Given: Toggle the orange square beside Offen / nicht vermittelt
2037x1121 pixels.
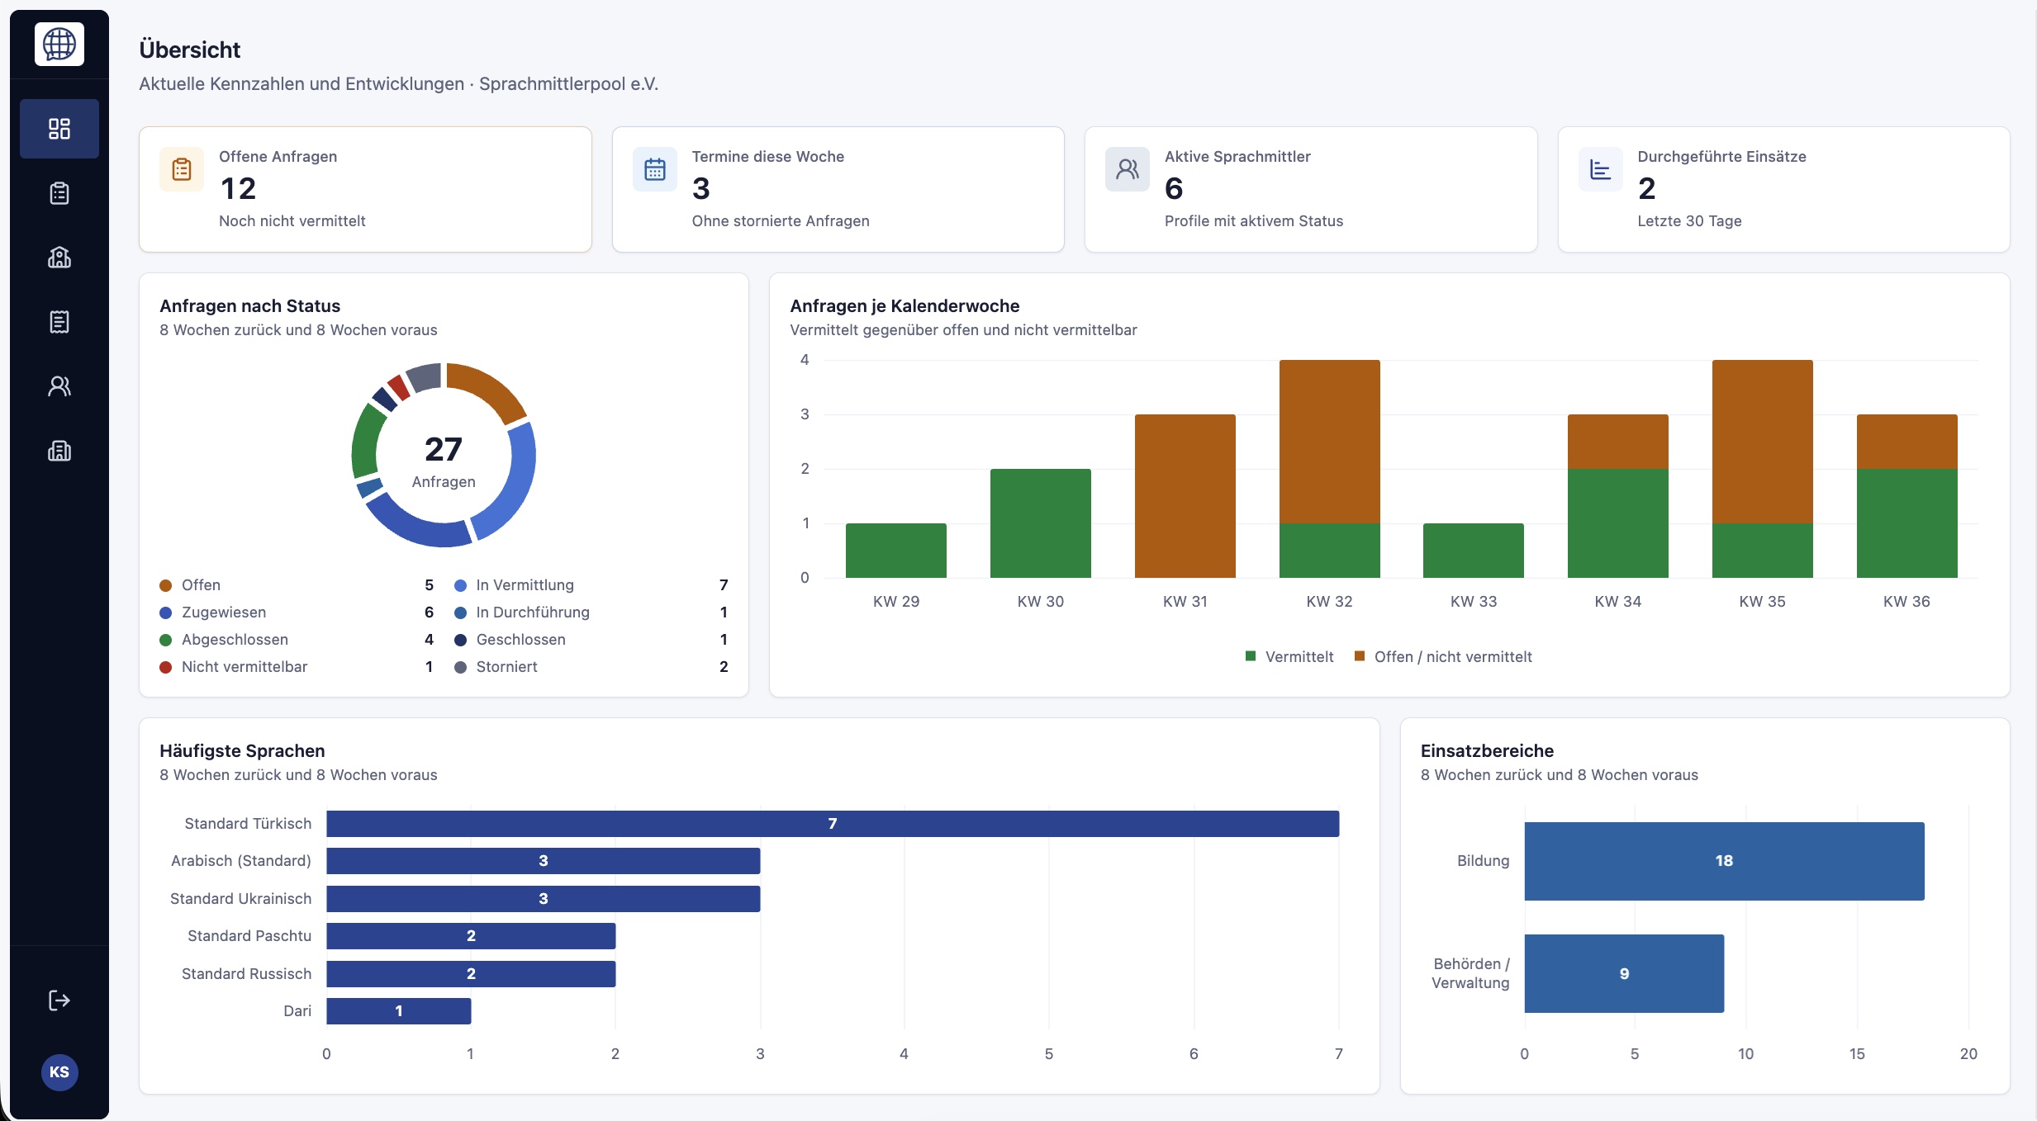Looking at the screenshot, I should pyautogui.click(x=1360, y=656).
